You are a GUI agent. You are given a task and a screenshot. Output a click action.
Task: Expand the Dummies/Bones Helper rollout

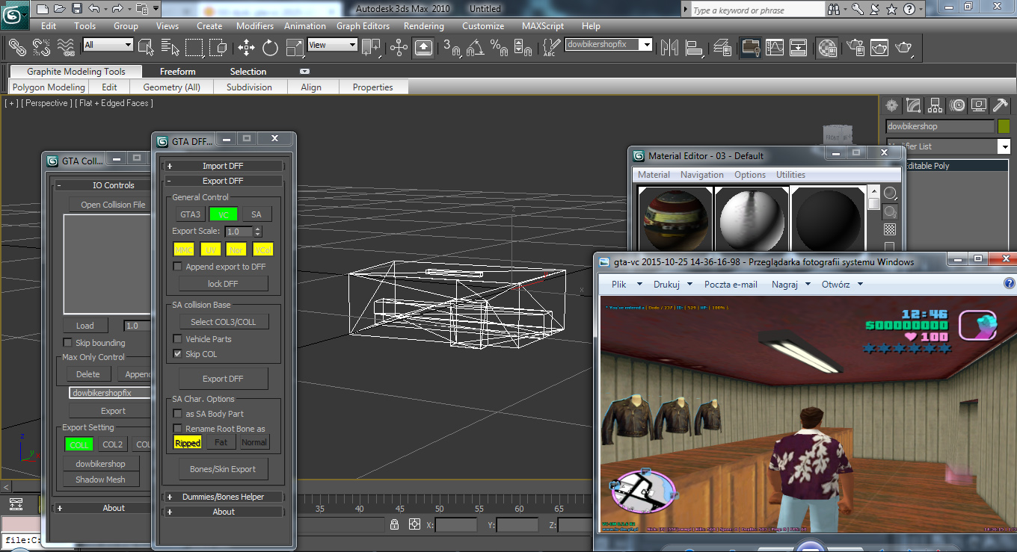click(x=223, y=497)
